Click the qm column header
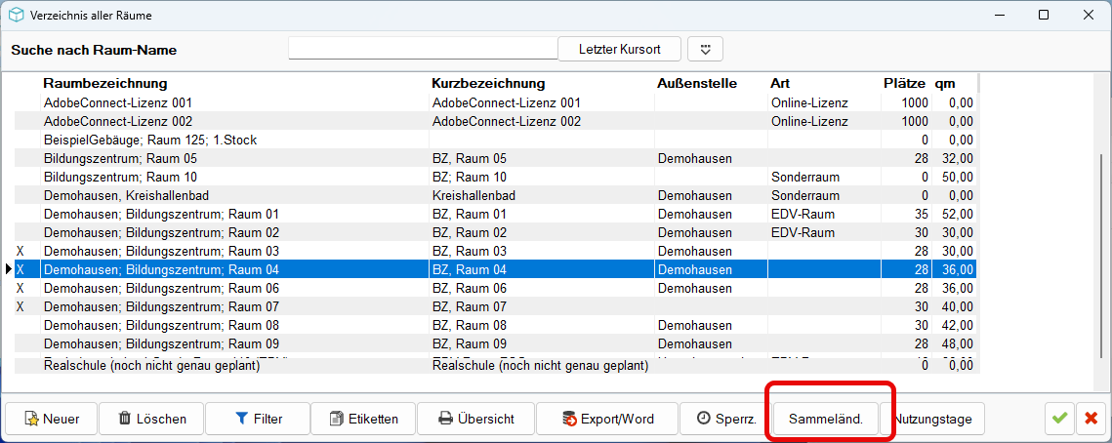1112x443 pixels. pos(945,84)
